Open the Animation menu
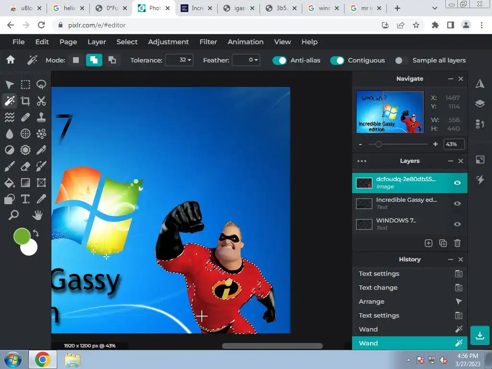This screenshot has width=492, height=369. coord(246,42)
